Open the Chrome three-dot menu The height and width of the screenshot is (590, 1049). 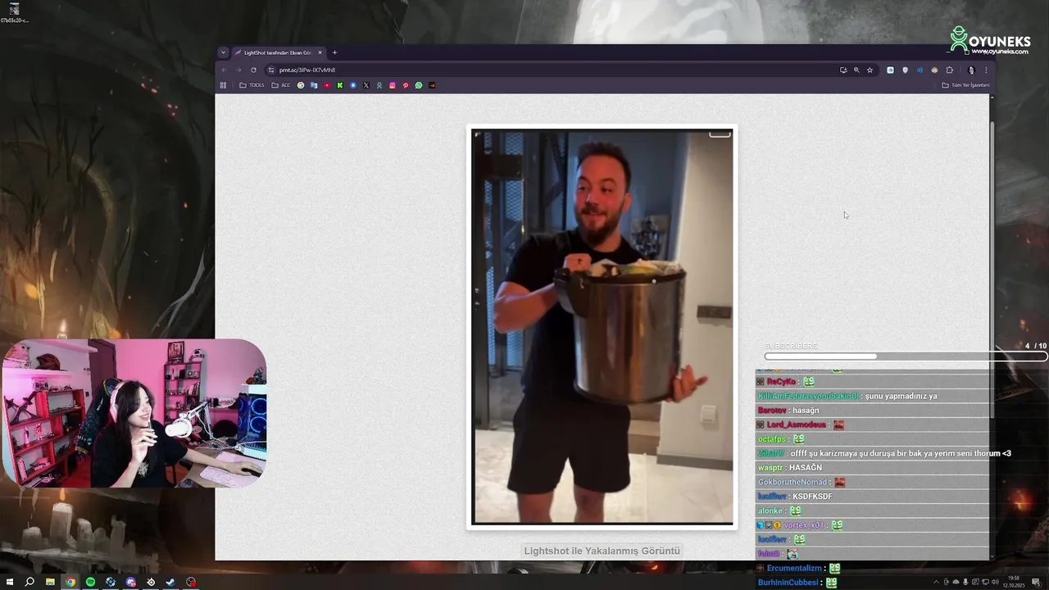pyautogui.click(x=986, y=70)
